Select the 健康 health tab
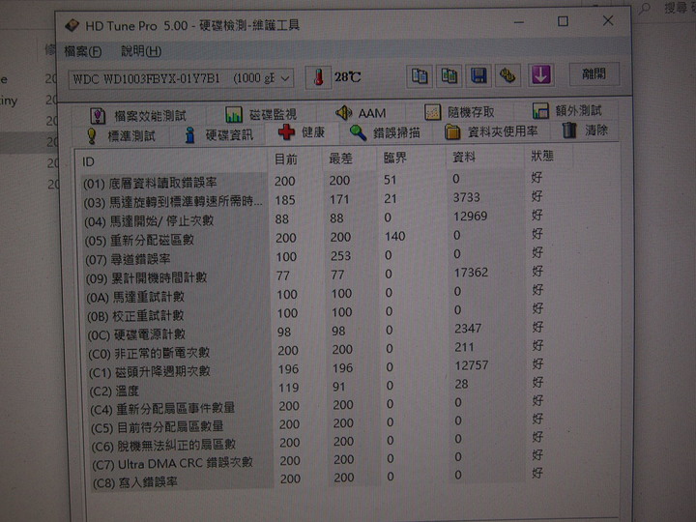This screenshot has width=696, height=522. (x=302, y=132)
